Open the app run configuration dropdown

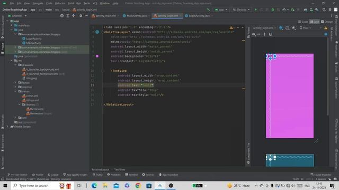[x=221, y=9]
